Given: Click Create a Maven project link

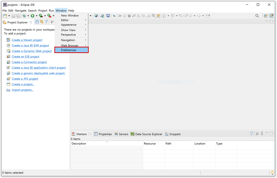Looking at the screenshot, I should (x=27, y=40).
